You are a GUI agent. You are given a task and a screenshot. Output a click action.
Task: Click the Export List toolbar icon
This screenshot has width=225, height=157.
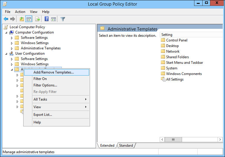[37, 19]
